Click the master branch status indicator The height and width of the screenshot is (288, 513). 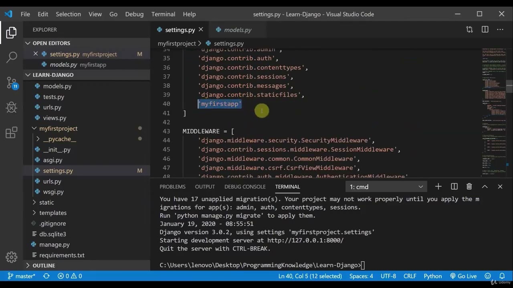click(x=22, y=276)
